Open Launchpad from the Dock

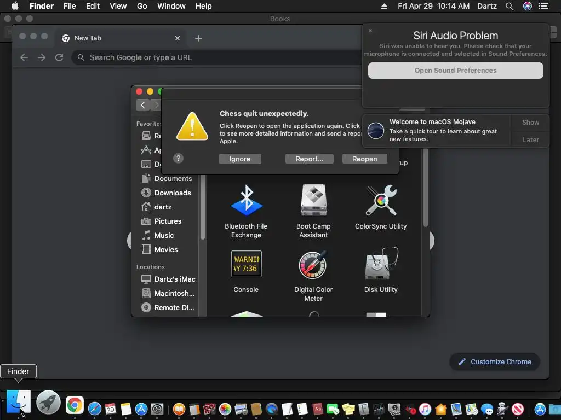tap(48, 402)
